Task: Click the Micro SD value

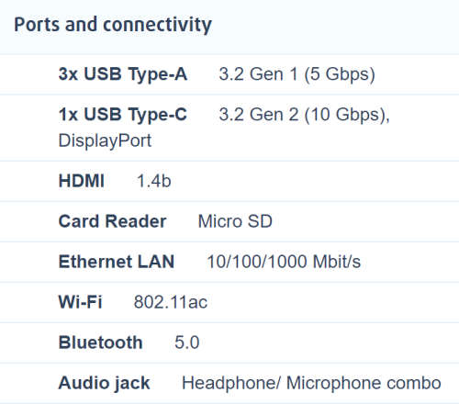Action: click(x=235, y=221)
